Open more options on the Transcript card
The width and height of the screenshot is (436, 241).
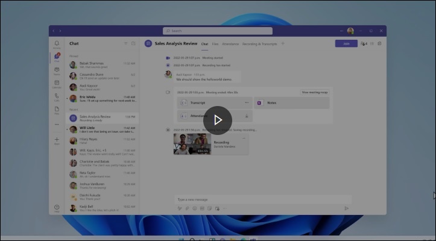247,102
